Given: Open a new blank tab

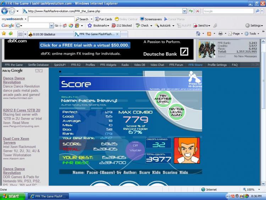Looking at the screenshot, I should [124, 34].
